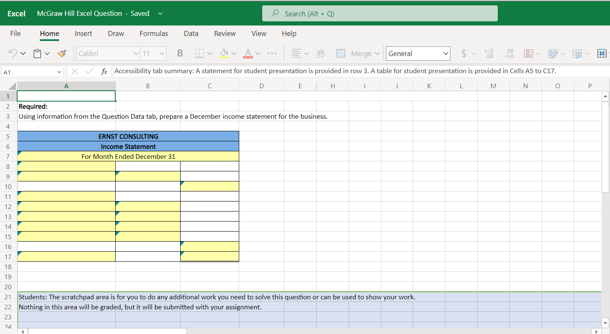Switch to the Formulas ribbon tab
The height and width of the screenshot is (334, 610).
[154, 33]
